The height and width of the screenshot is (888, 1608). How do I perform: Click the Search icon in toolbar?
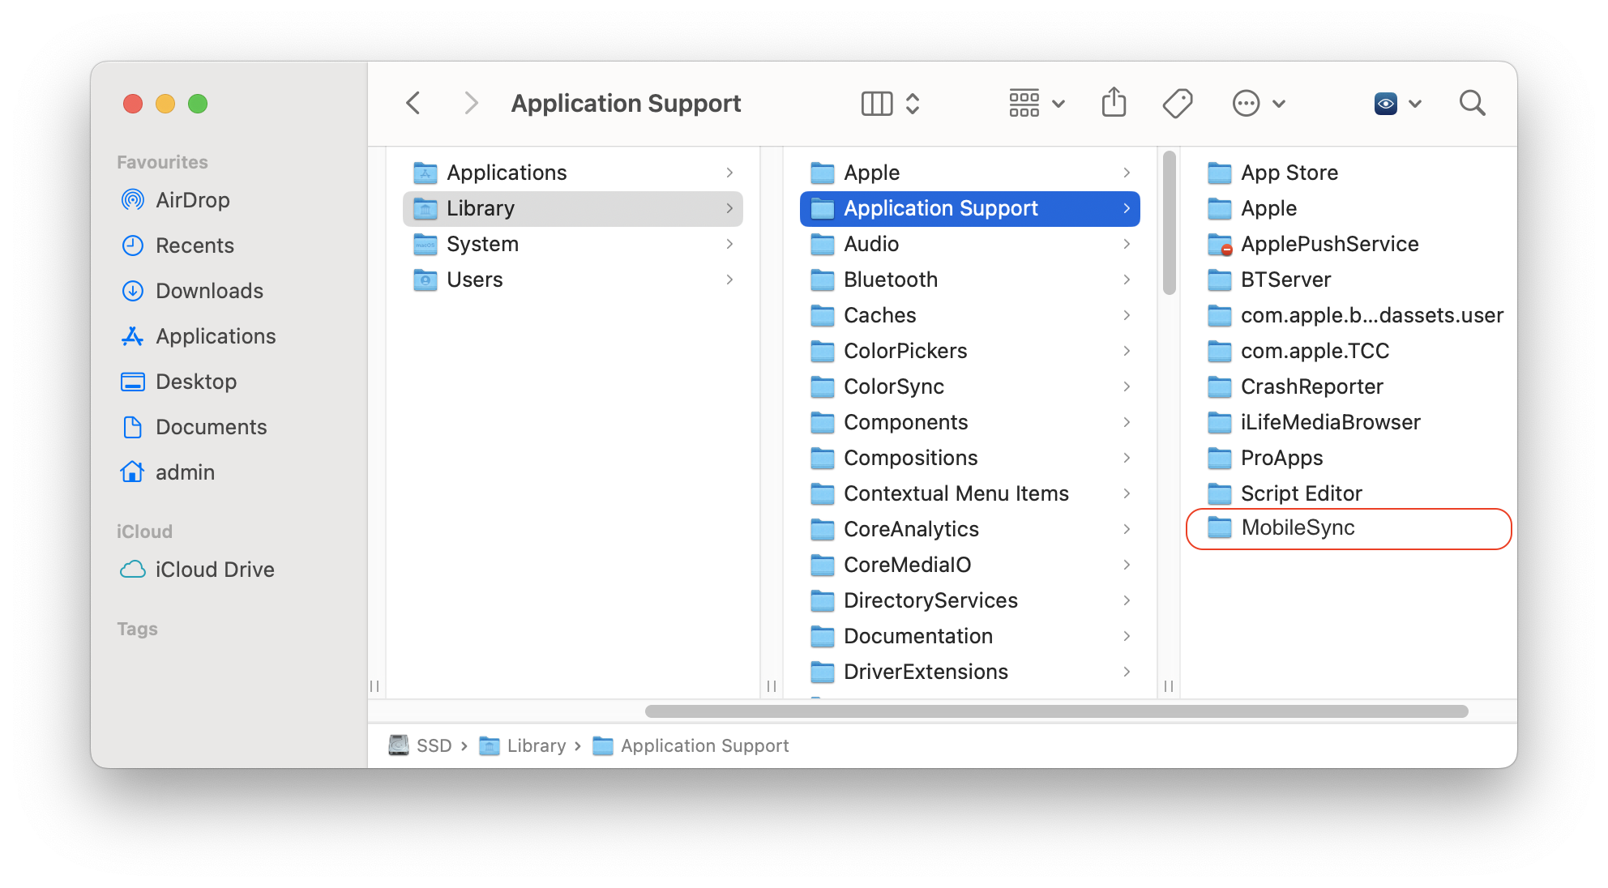pos(1473,103)
